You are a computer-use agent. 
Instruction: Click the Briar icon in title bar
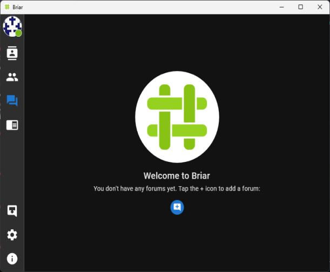7,7
